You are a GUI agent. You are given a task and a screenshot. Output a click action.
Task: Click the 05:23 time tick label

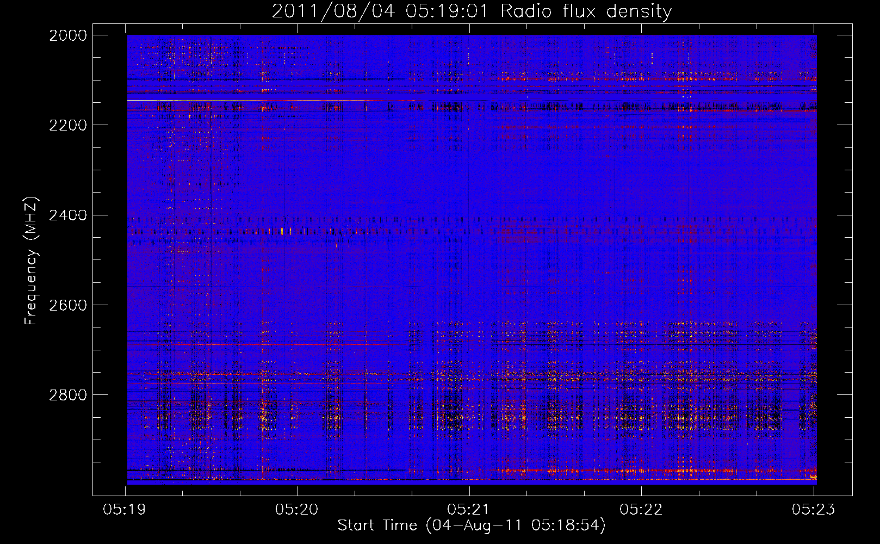point(813,510)
